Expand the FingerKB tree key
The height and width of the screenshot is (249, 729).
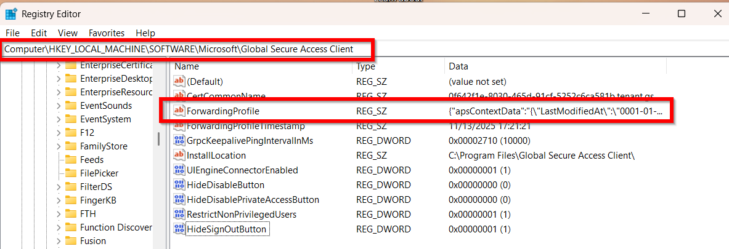click(x=59, y=200)
